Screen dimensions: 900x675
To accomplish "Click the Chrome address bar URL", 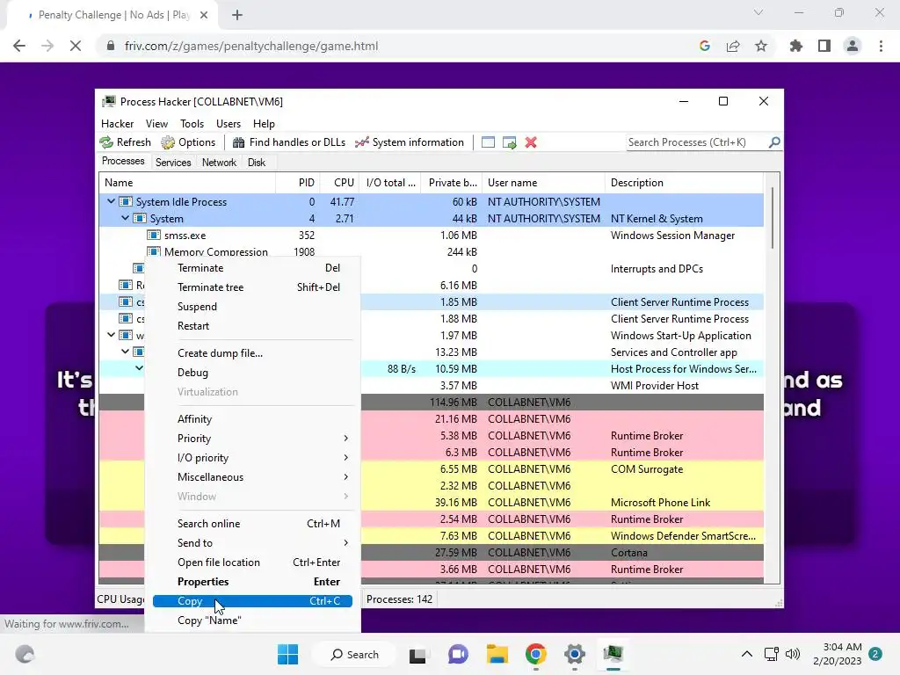I will 251,46.
